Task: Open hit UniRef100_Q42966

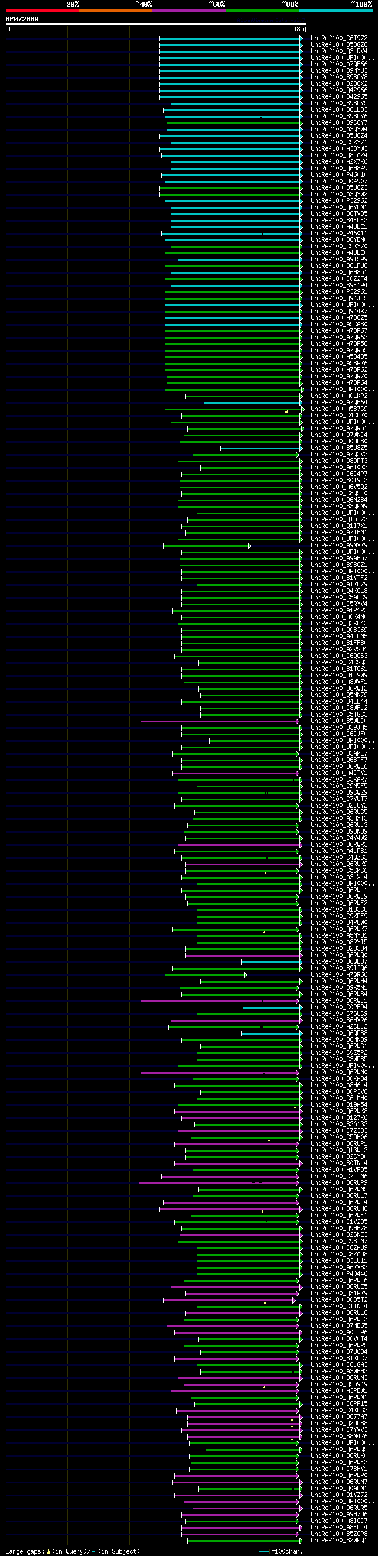Action: click(x=339, y=90)
